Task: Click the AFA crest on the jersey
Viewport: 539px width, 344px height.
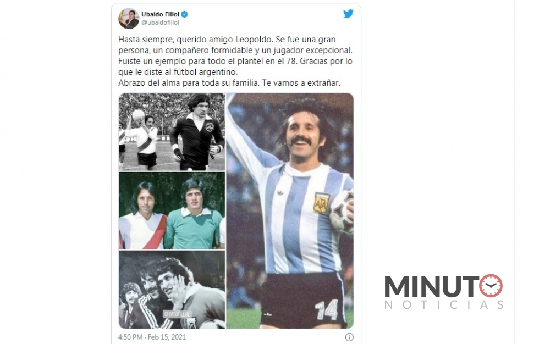Action: (321, 203)
